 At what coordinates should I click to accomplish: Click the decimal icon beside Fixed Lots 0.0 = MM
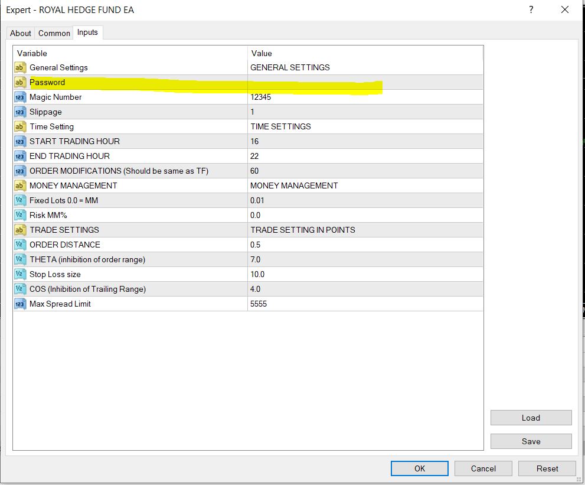coord(19,200)
